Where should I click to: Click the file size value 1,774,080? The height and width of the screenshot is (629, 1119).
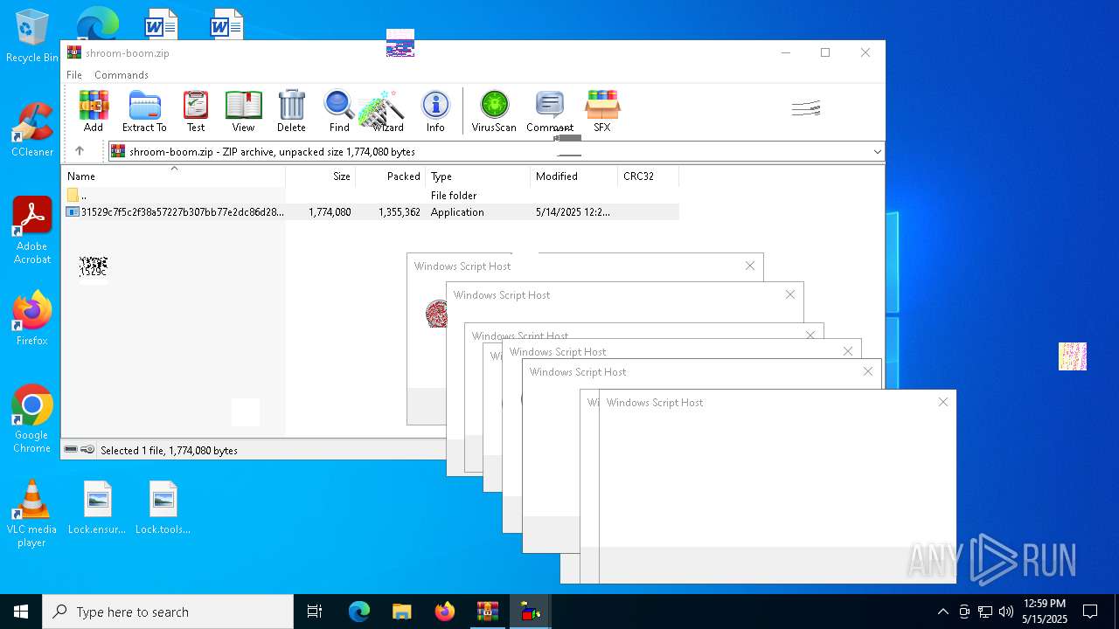point(330,212)
